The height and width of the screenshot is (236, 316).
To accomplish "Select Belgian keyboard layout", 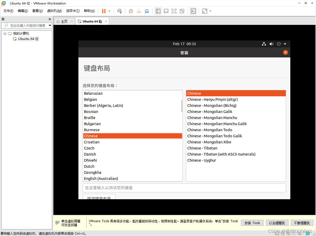I will [x=132, y=99].
